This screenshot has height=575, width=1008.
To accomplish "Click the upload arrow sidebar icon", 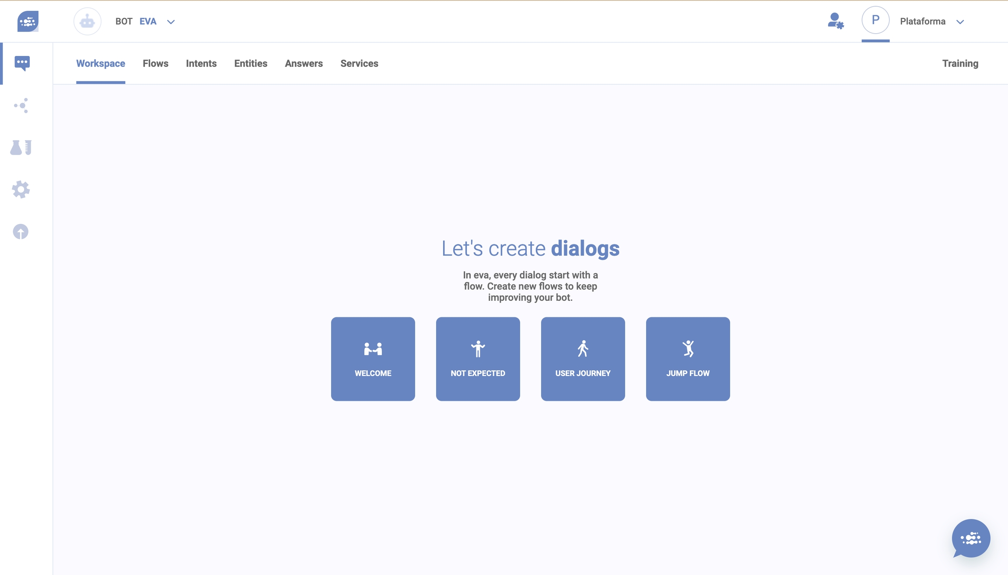I will 21,231.
